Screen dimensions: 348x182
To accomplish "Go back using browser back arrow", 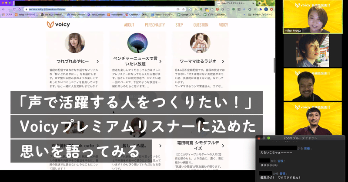I will 3,9.
